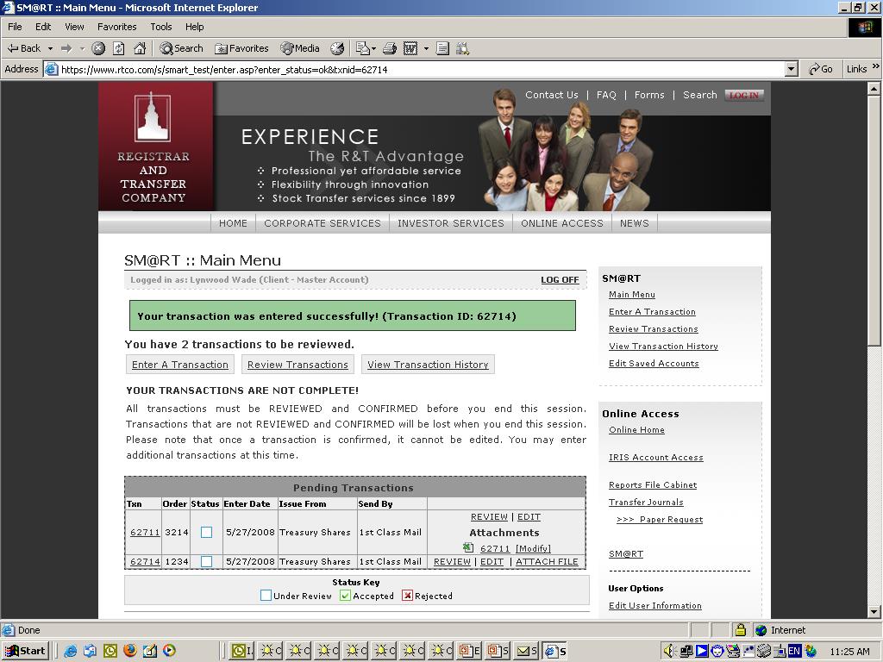This screenshot has height=662, width=883.
Task: Click the Review Transactions button
Action: [297, 365]
